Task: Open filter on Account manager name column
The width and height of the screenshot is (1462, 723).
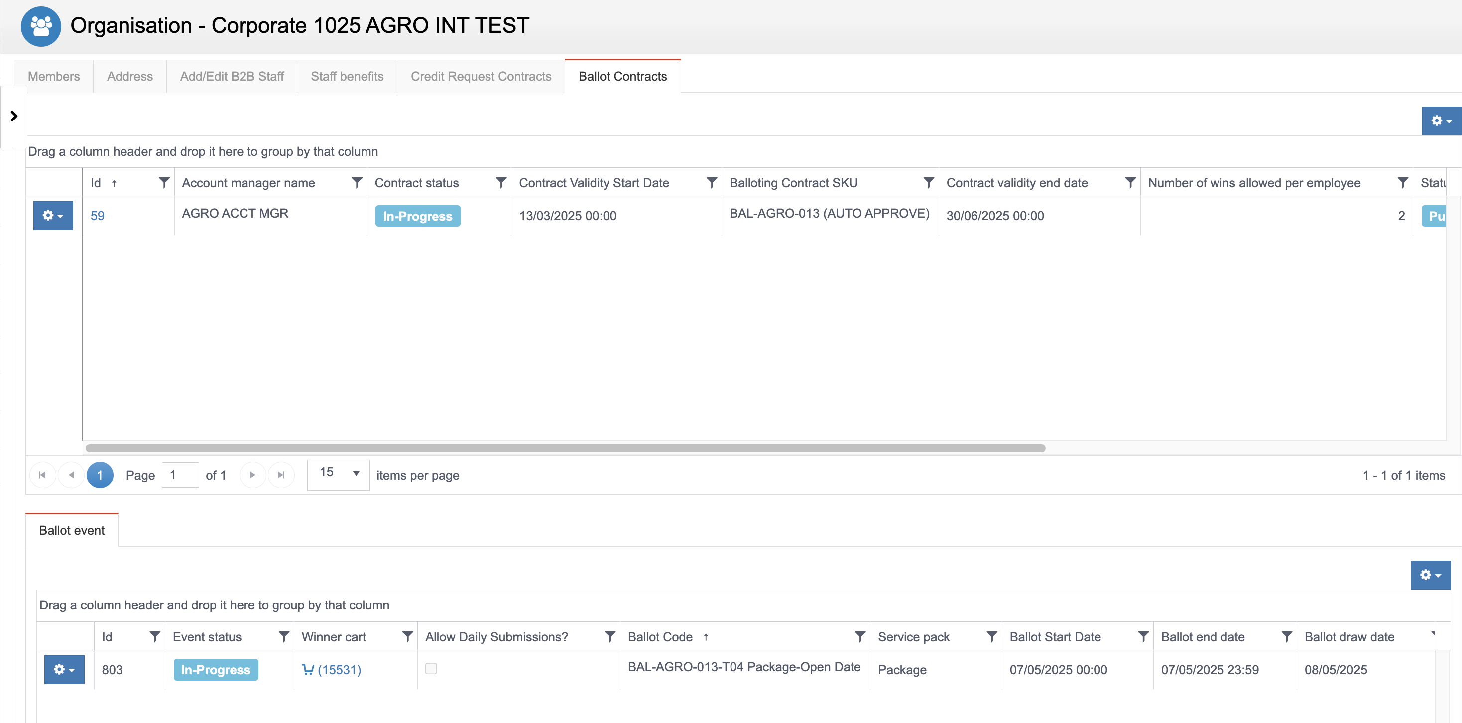Action: [x=357, y=182]
